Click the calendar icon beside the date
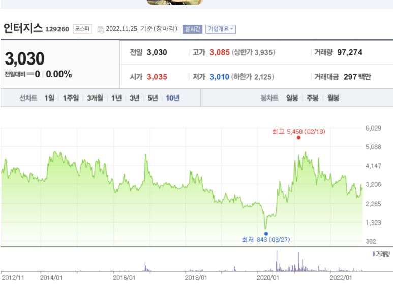Image resolution: width=393 pixels, height=285 pixels. click(x=101, y=29)
